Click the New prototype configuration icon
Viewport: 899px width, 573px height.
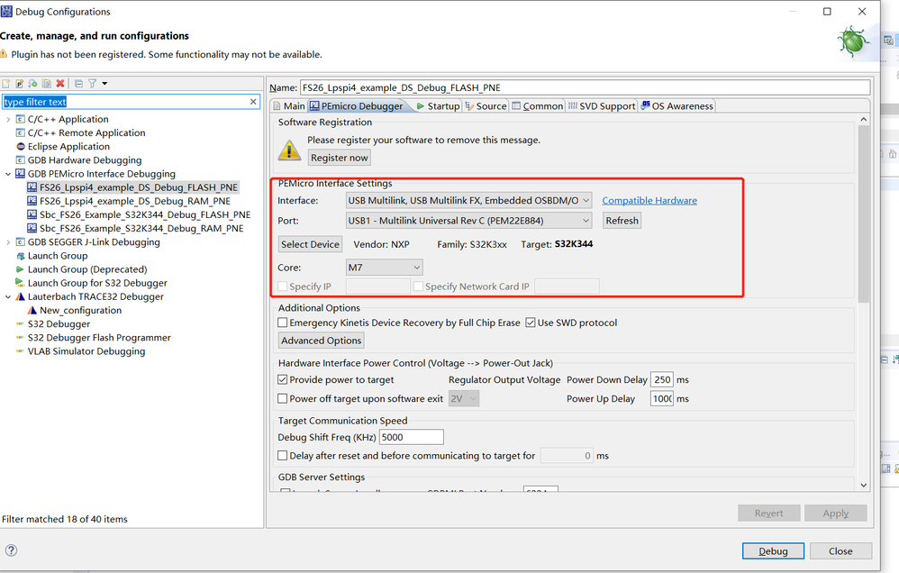click(x=19, y=84)
